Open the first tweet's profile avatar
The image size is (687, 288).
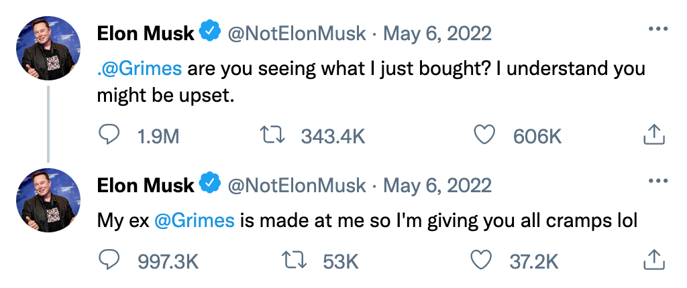tap(48, 48)
